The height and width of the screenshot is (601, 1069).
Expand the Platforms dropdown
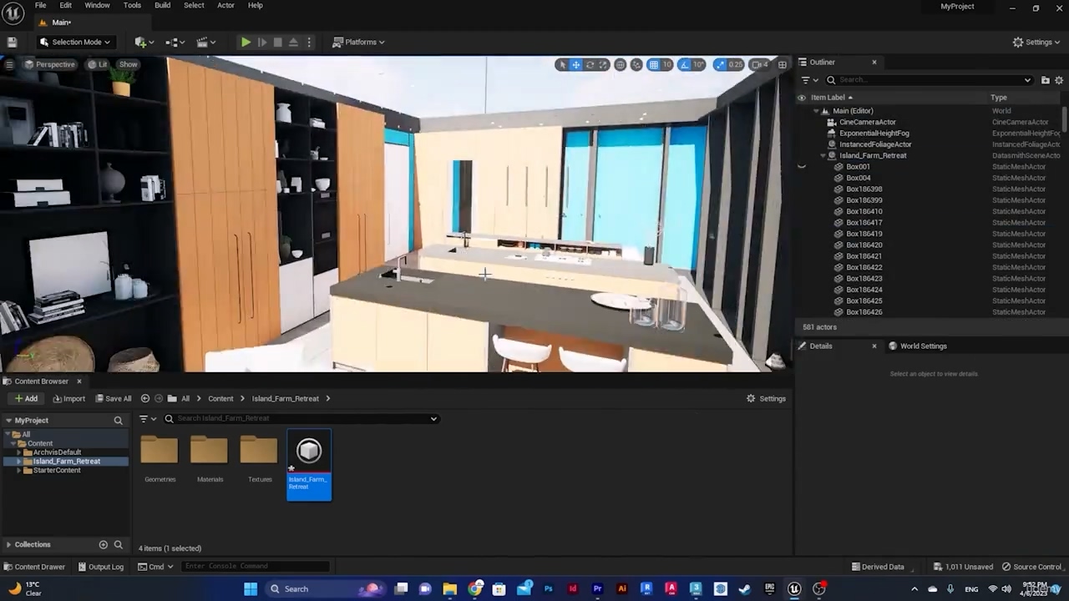(359, 42)
